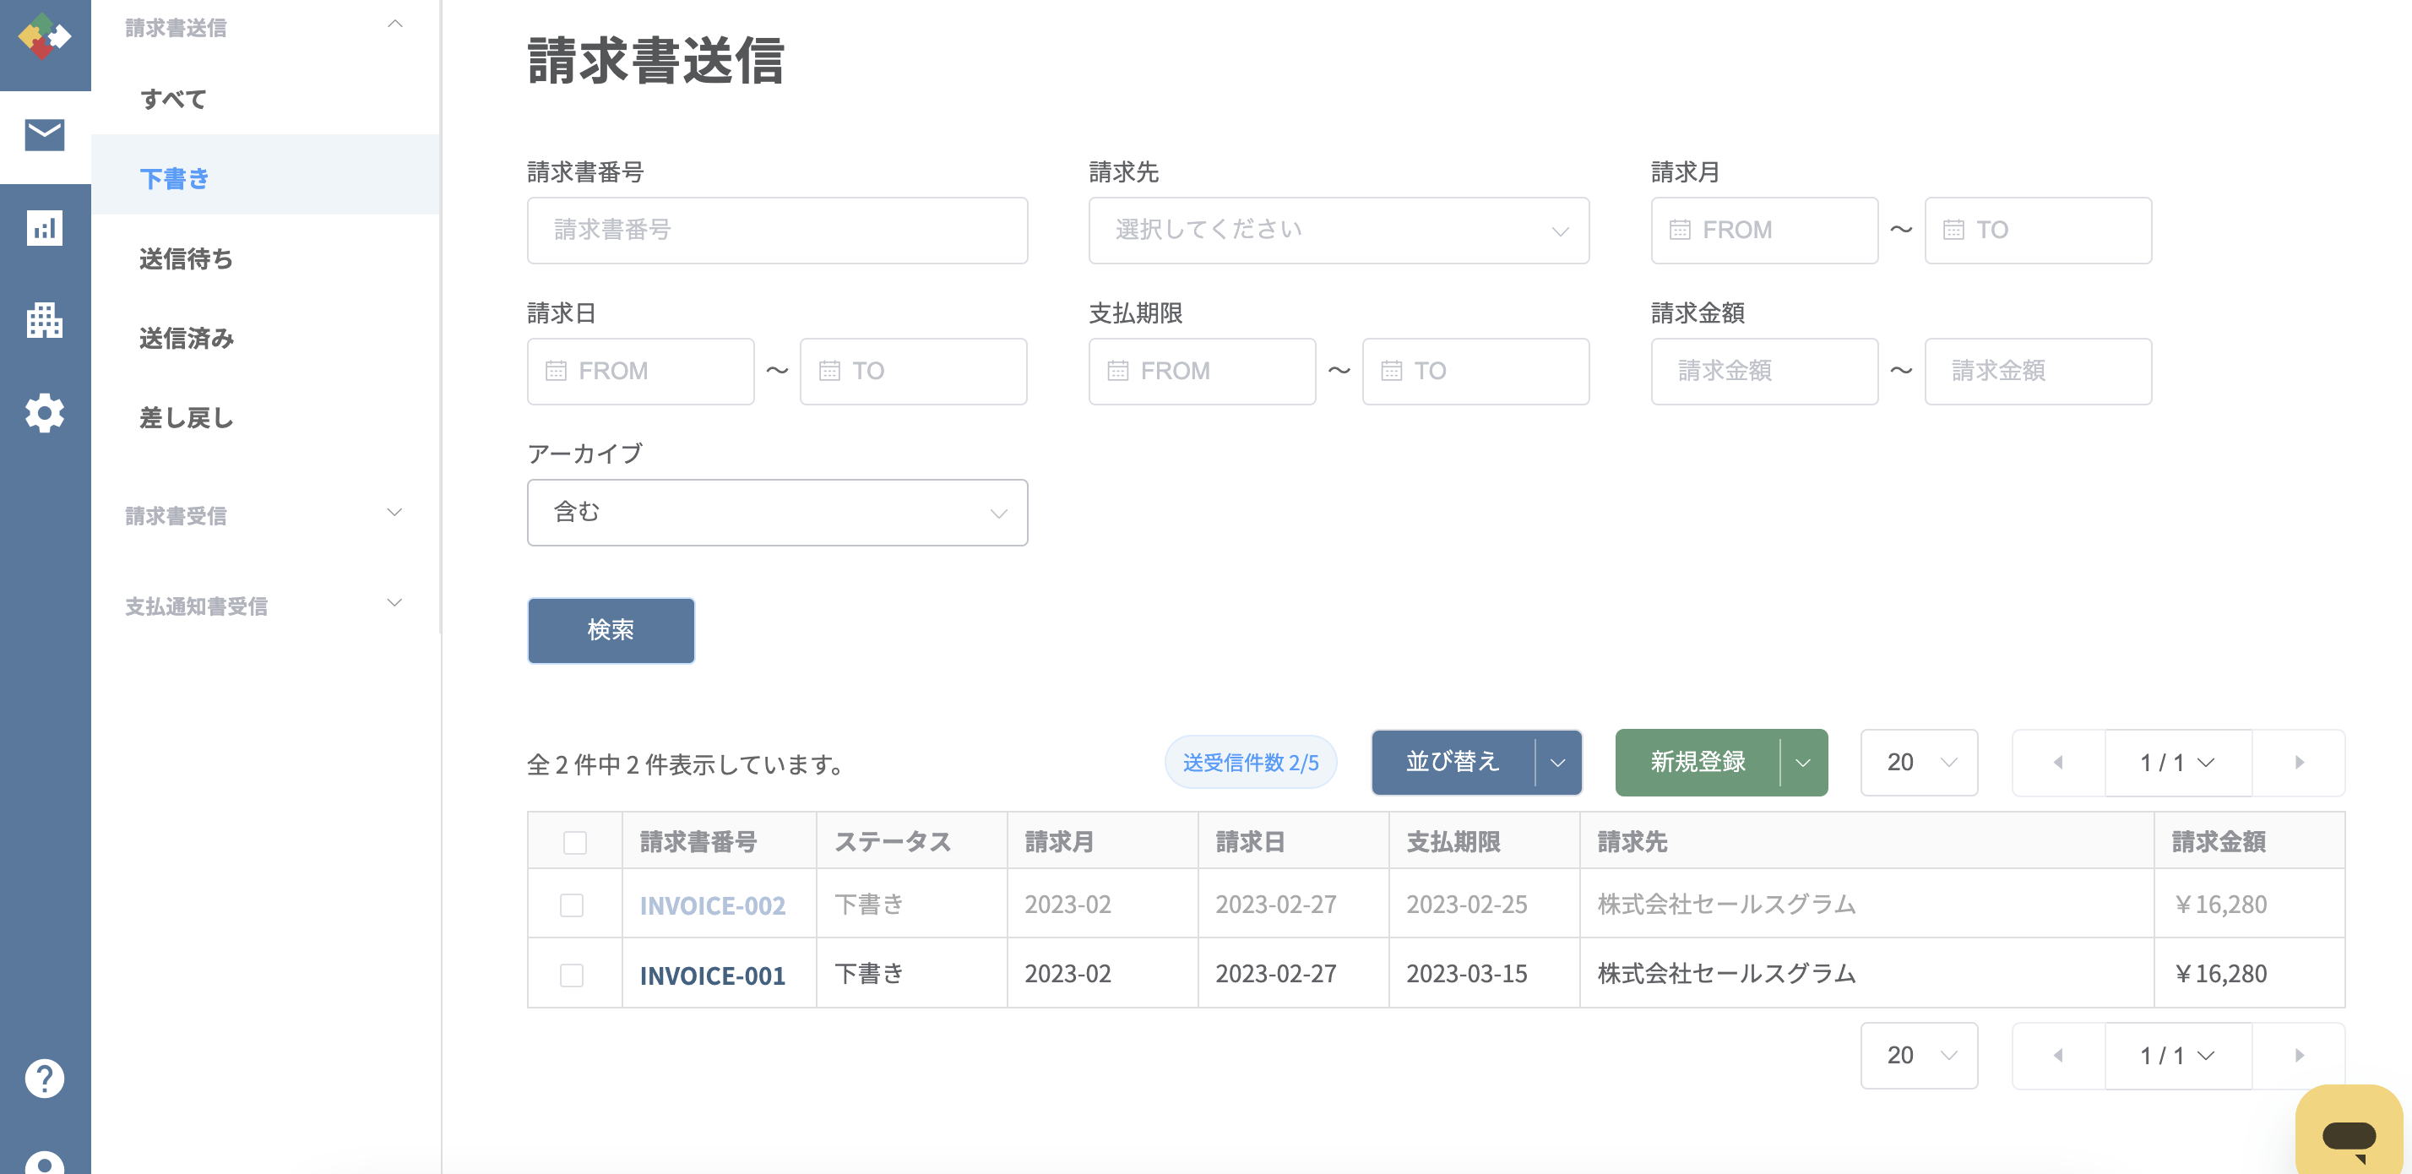Expand the 支払通知書受信 sidebar section

[395, 603]
